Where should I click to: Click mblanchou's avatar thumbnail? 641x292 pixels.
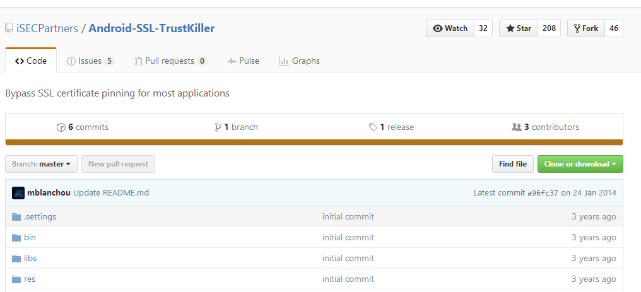click(x=18, y=193)
